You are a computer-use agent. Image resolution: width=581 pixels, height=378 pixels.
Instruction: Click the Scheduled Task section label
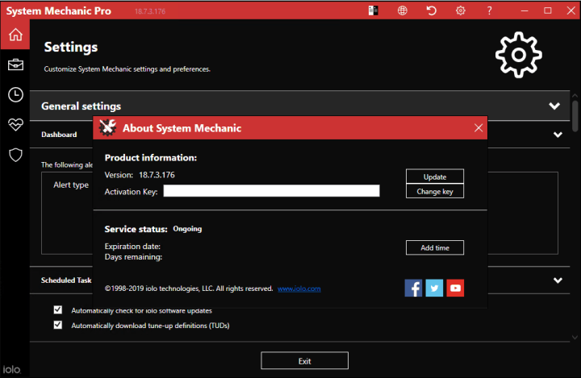(x=66, y=280)
